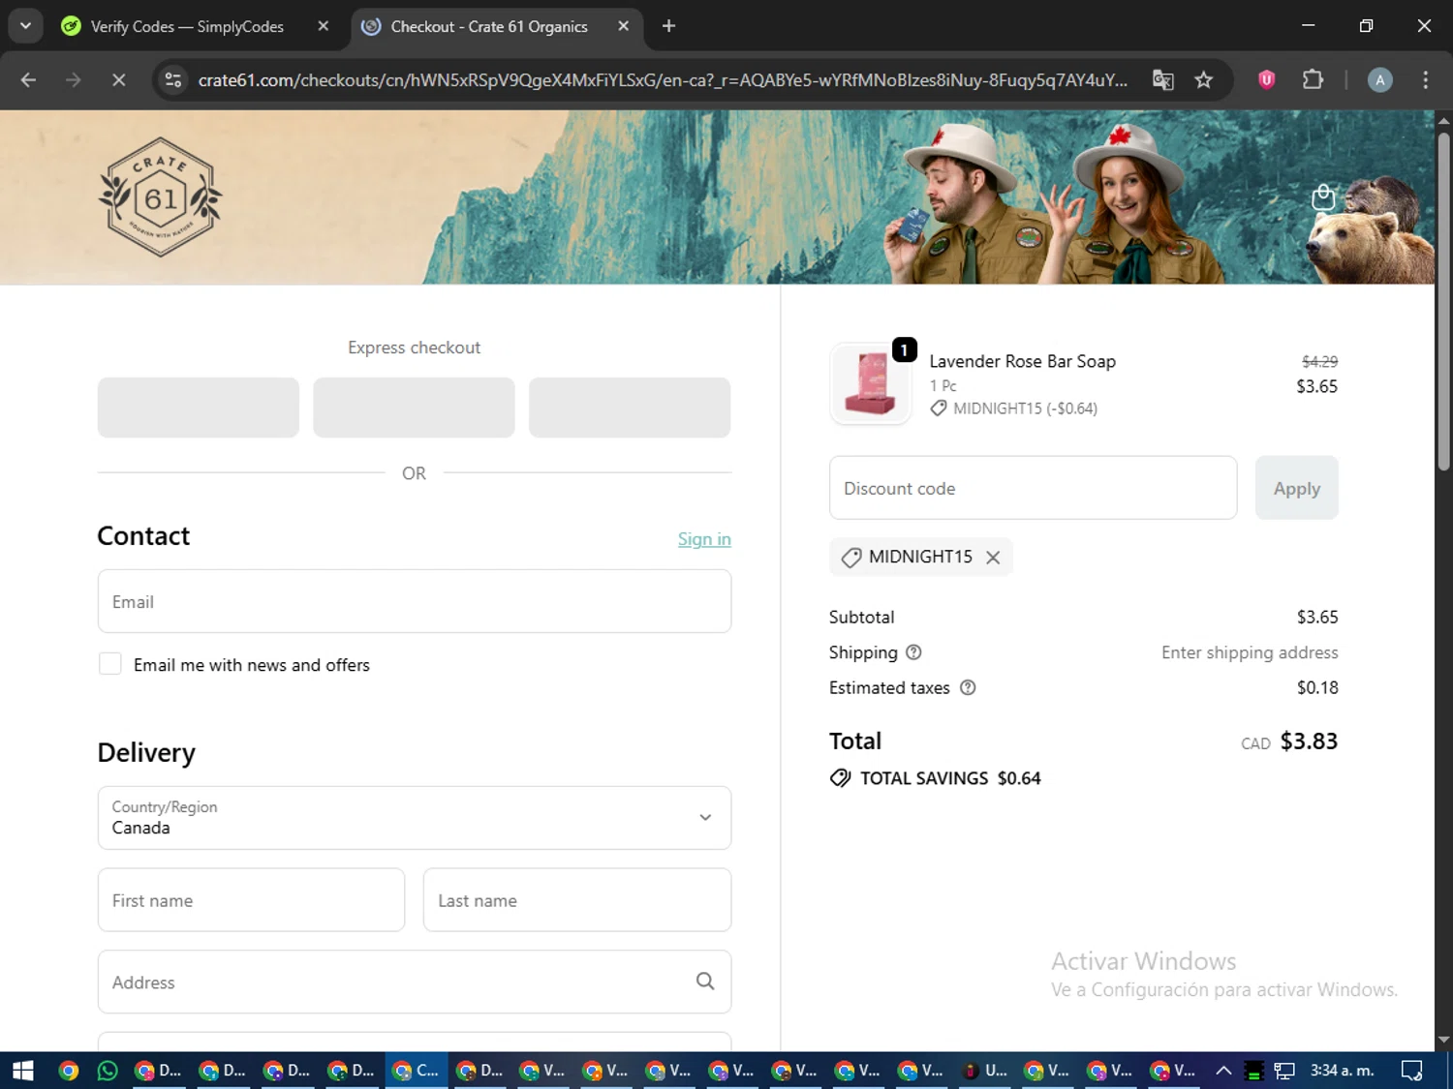Focus the Email input field

[415, 601]
